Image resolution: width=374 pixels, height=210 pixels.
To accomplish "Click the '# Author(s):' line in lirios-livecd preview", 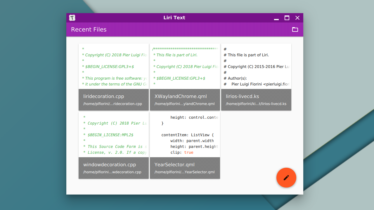I will coord(235,78).
